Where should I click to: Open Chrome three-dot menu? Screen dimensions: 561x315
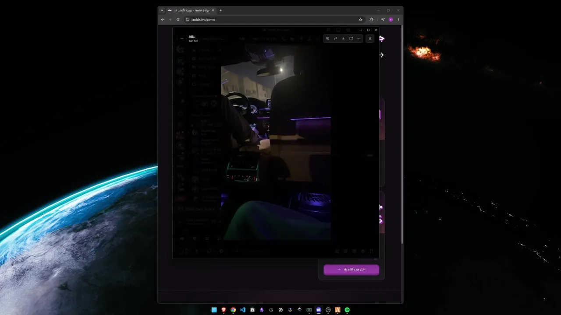[x=398, y=20]
